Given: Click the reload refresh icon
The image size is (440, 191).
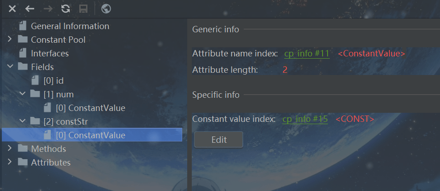Looking at the screenshot, I should point(66,9).
